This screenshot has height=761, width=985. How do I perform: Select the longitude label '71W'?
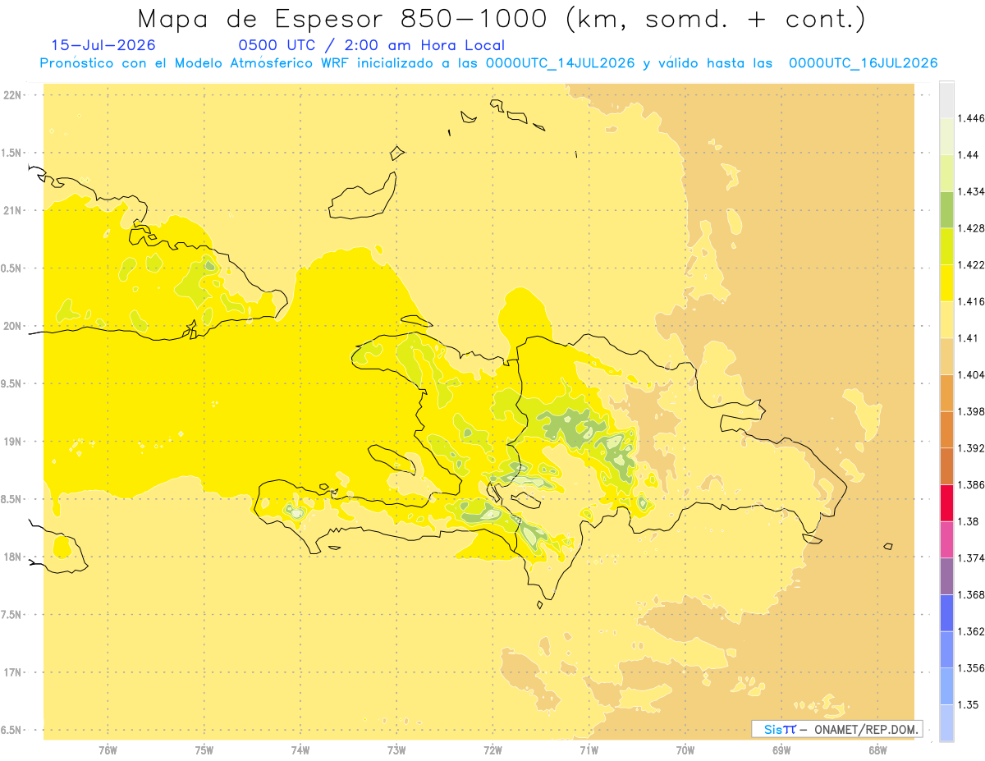coord(589,750)
